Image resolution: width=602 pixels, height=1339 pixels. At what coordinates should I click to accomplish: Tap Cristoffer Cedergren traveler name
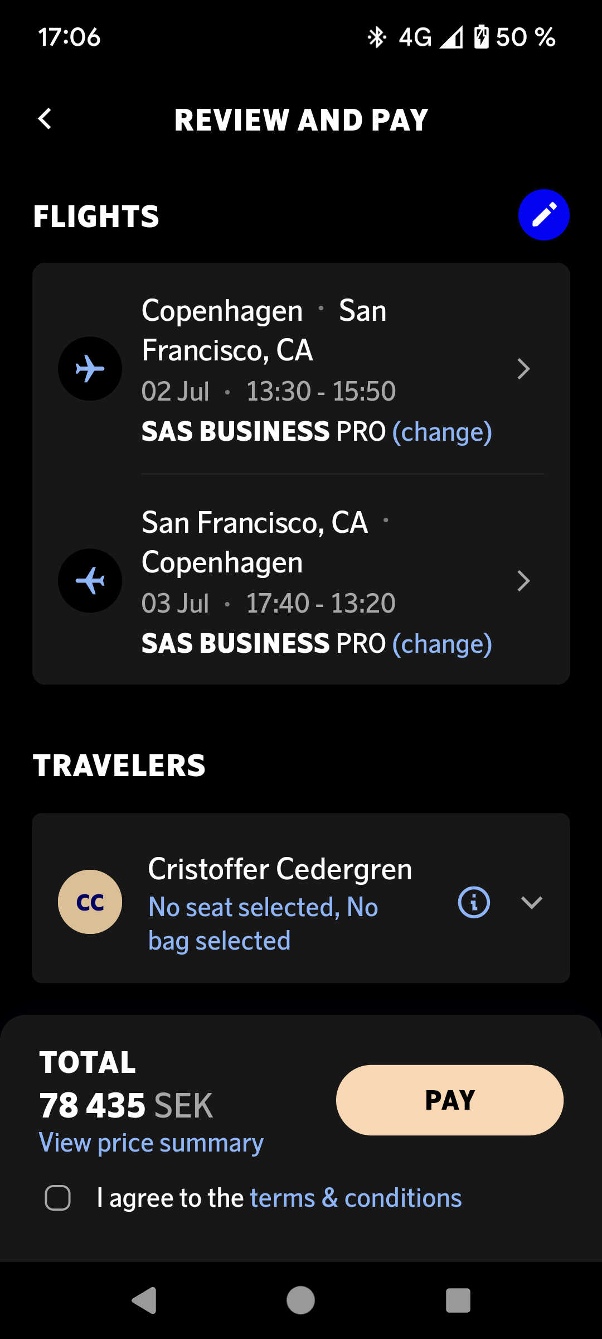(280, 869)
